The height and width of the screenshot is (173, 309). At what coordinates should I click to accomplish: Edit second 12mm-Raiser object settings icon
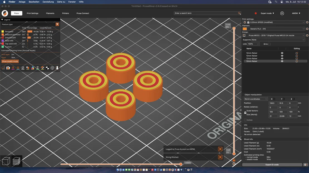click(296, 56)
